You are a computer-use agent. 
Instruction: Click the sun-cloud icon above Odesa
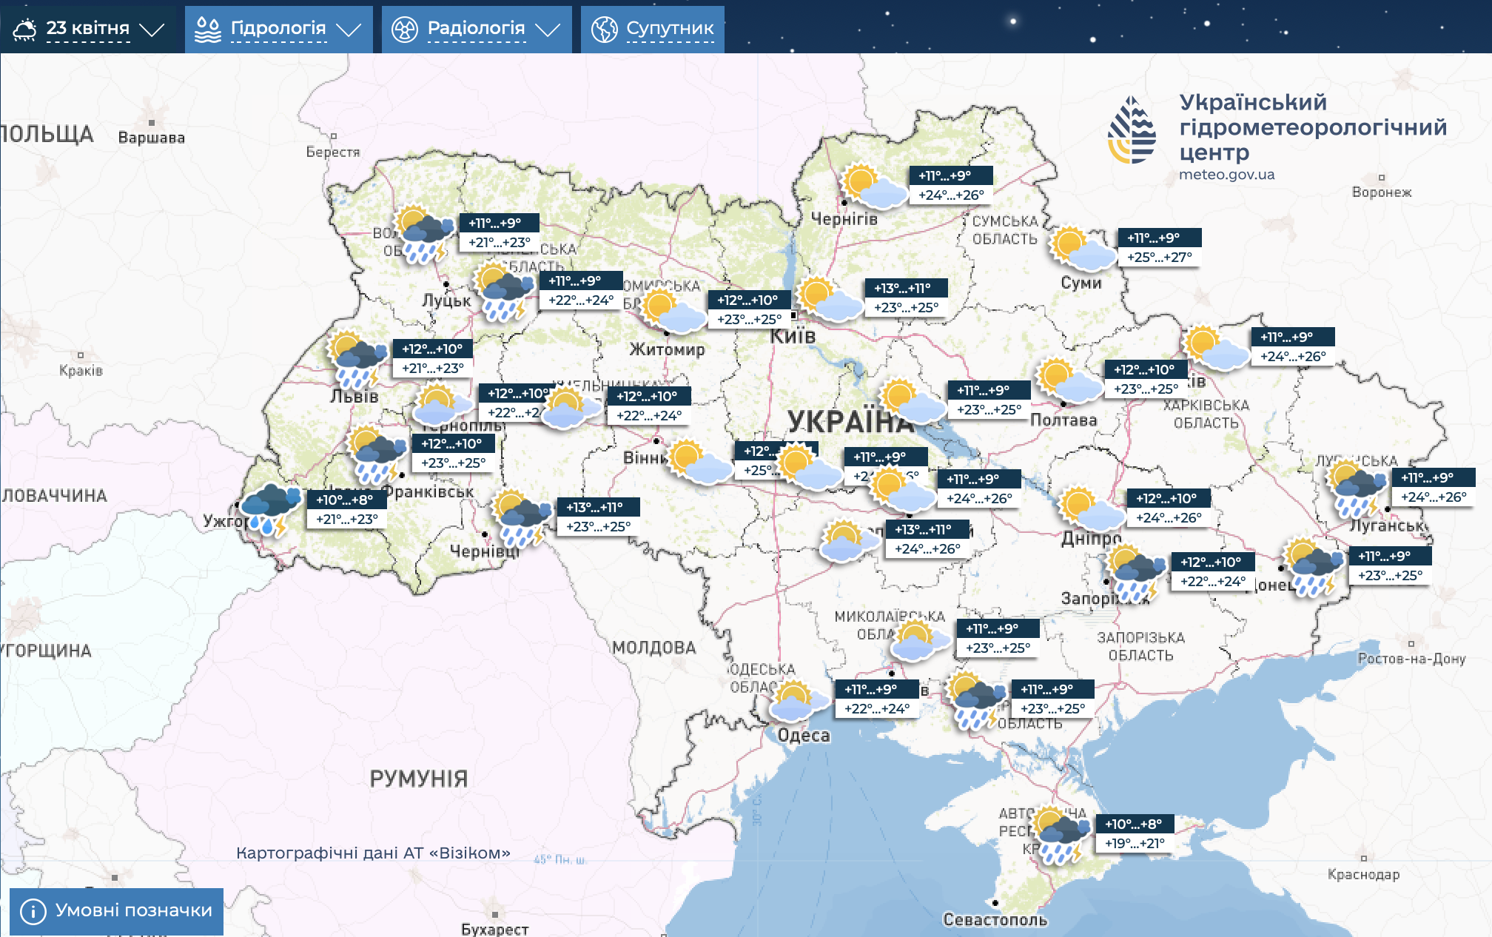click(798, 702)
